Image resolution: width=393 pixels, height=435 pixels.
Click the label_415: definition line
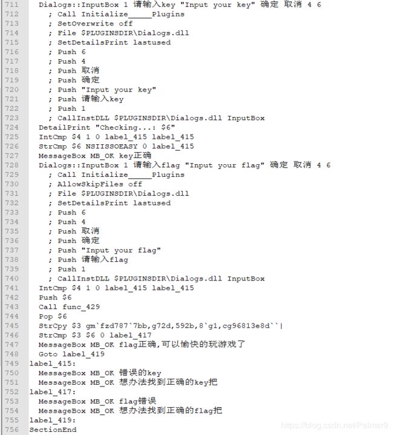[x=53, y=364]
